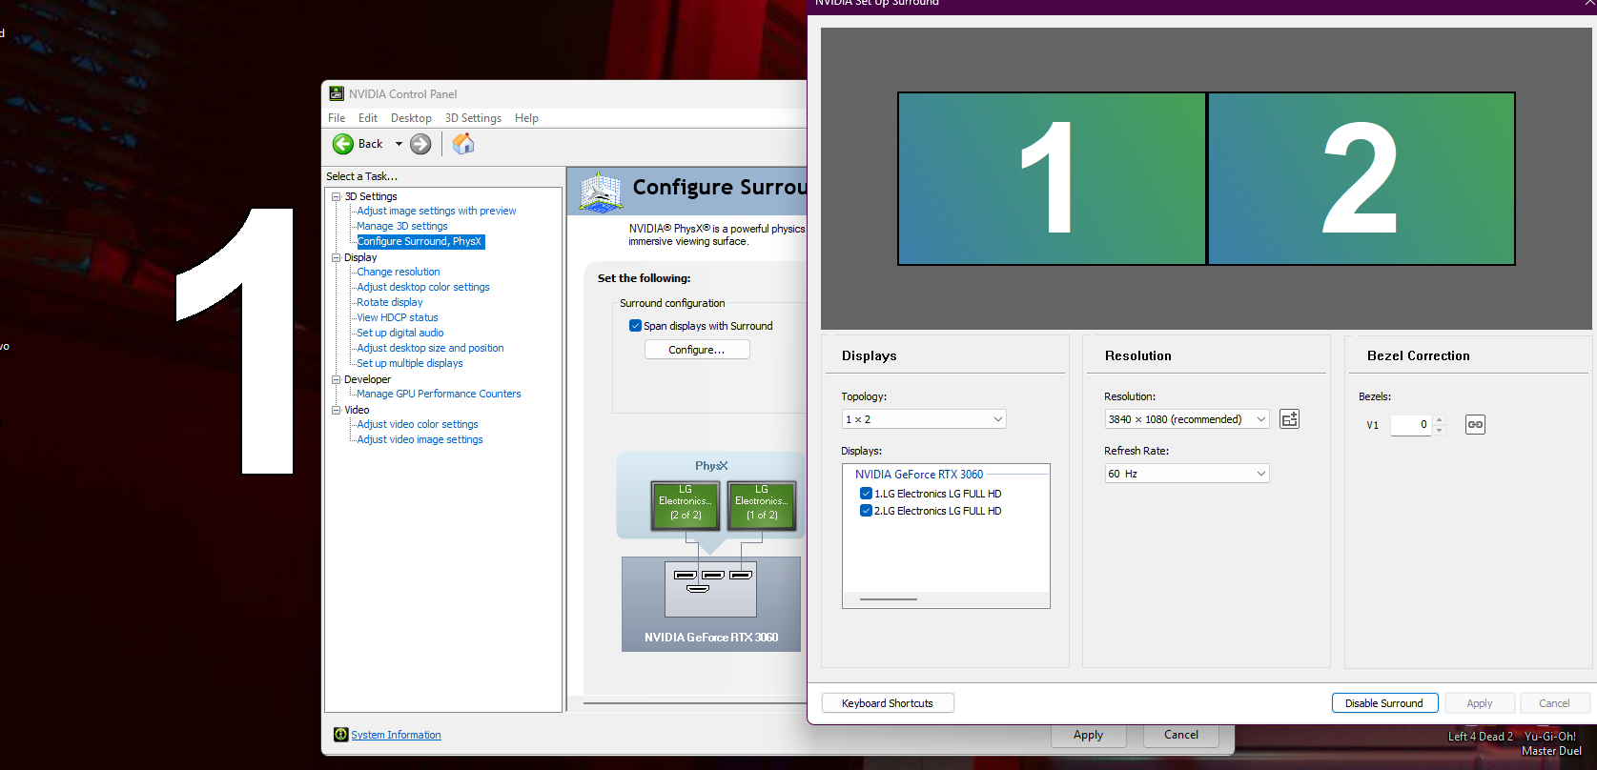Click the NVIDIA Control Panel title bar icon
The width and height of the screenshot is (1597, 770).
337,93
